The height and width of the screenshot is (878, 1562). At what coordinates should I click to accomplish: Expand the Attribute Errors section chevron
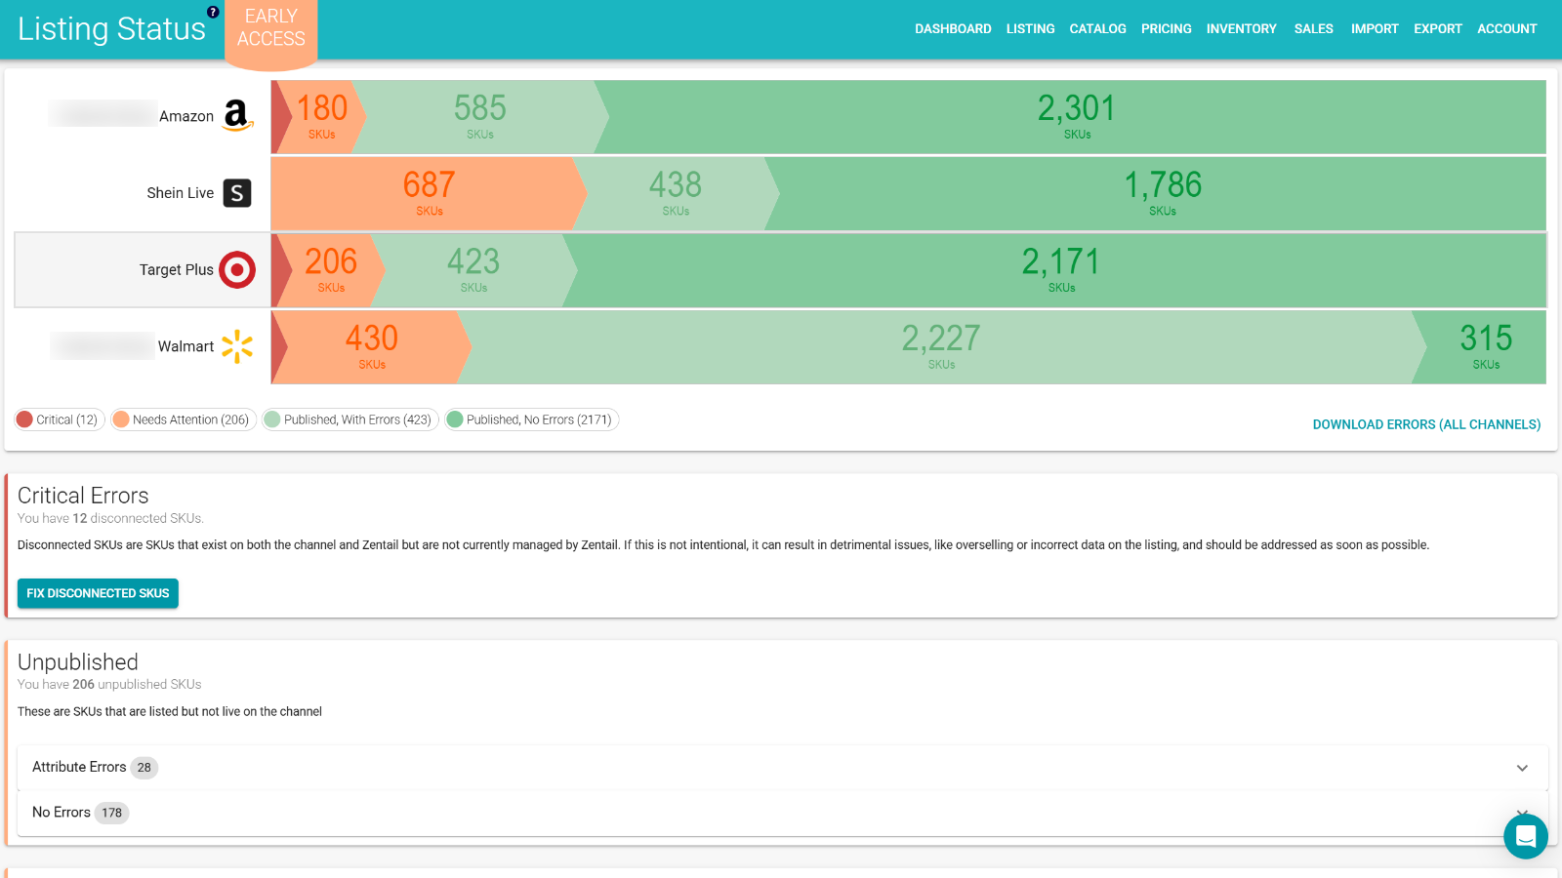[x=1522, y=768]
